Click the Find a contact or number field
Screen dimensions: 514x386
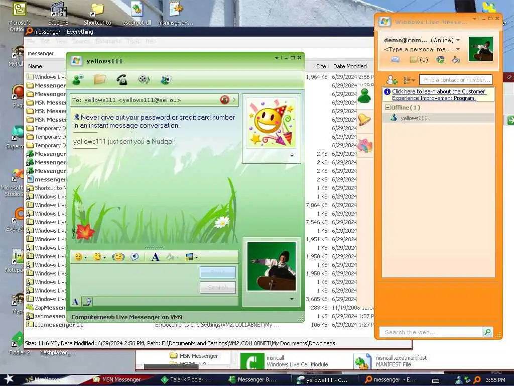[456, 80]
